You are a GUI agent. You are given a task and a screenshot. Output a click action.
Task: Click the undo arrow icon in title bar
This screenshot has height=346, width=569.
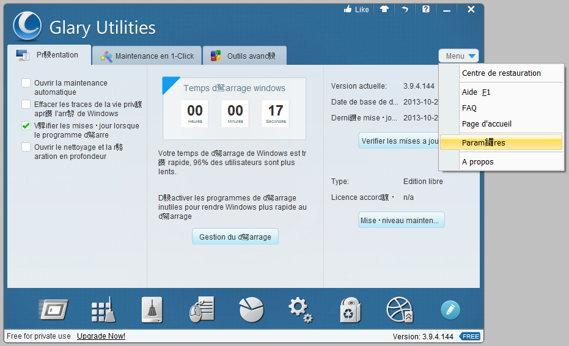[405, 9]
